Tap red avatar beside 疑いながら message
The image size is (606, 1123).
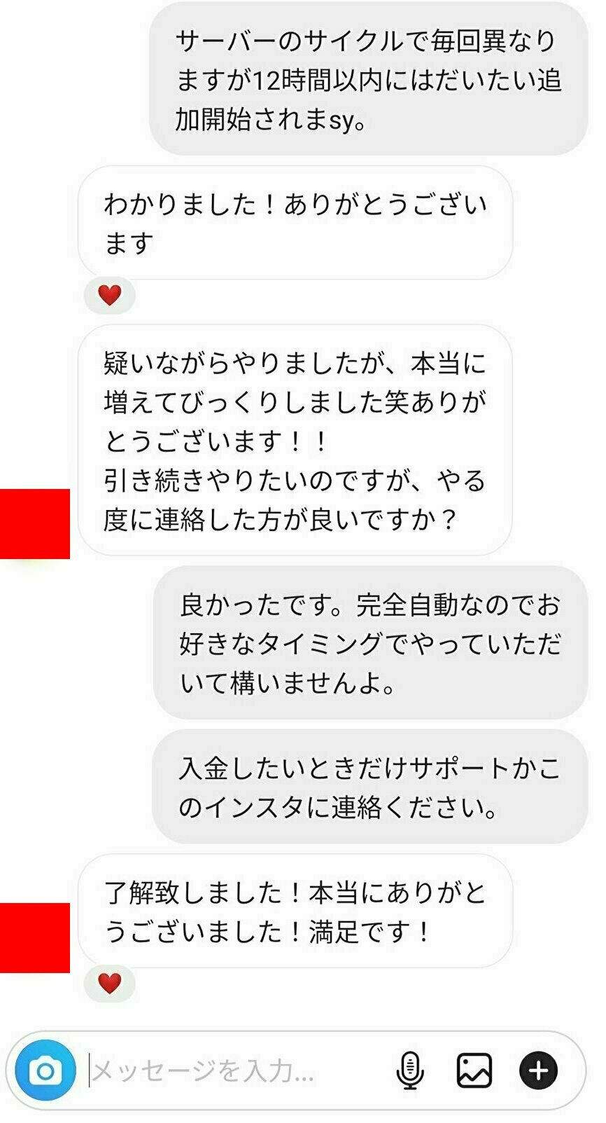tap(35, 524)
